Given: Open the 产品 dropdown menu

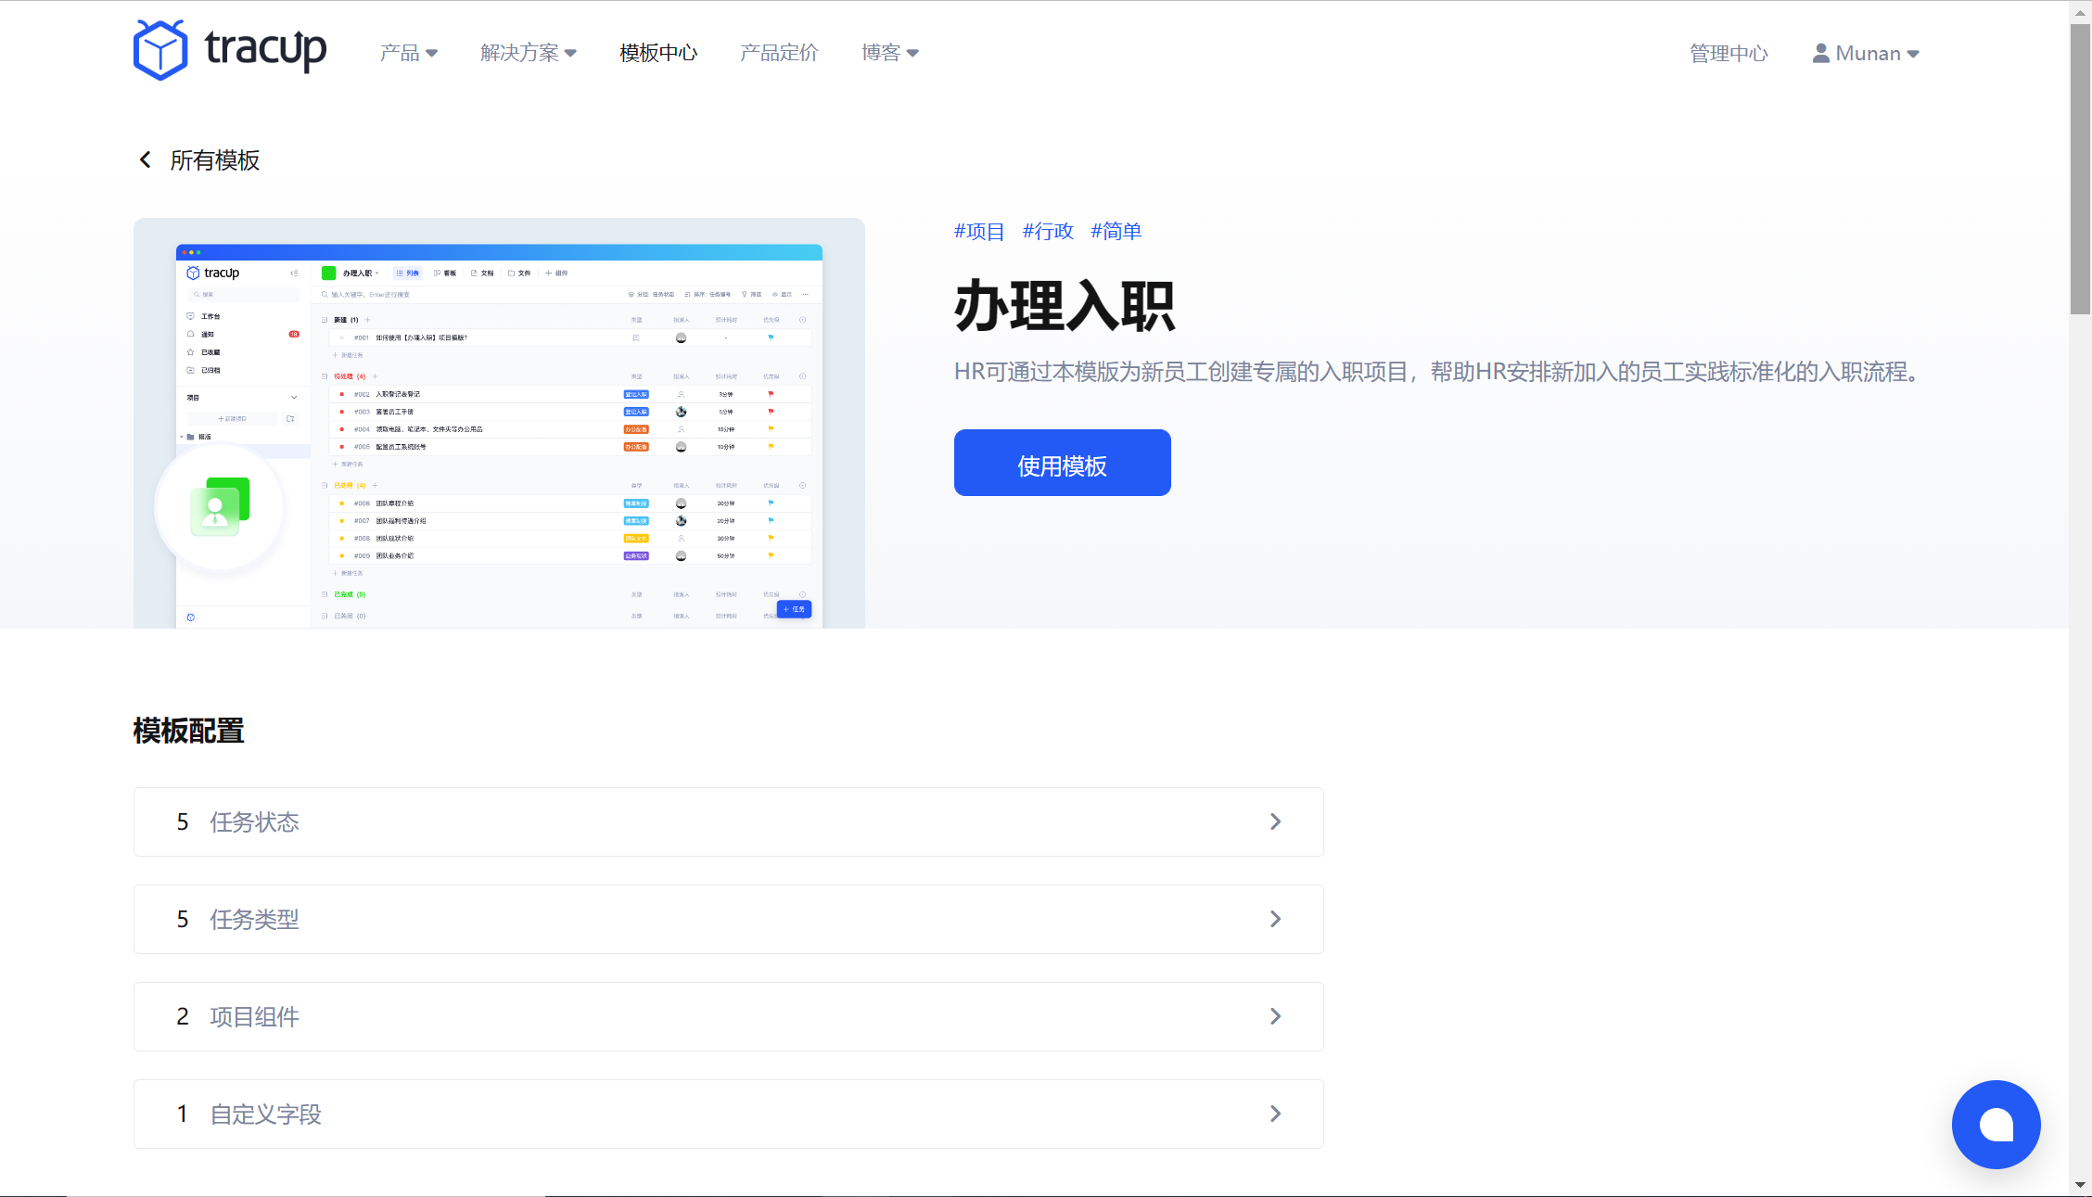Looking at the screenshot, I should 408,53.
